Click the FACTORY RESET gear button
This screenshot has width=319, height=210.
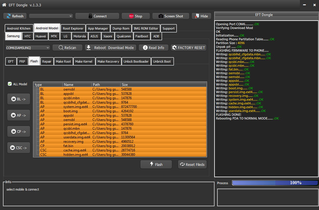click(189, 48)
